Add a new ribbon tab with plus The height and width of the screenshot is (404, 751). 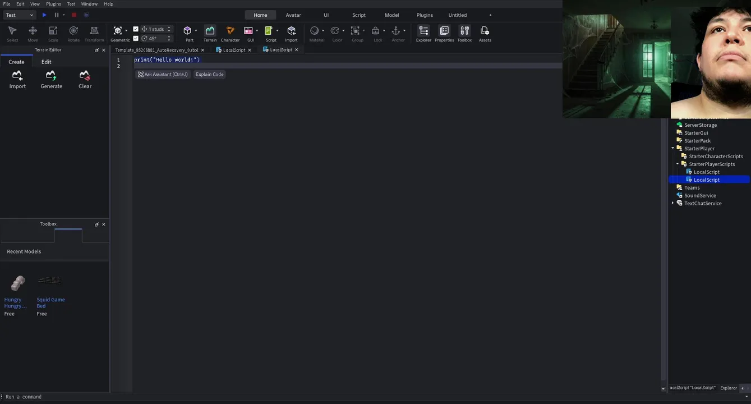[490, 15]
